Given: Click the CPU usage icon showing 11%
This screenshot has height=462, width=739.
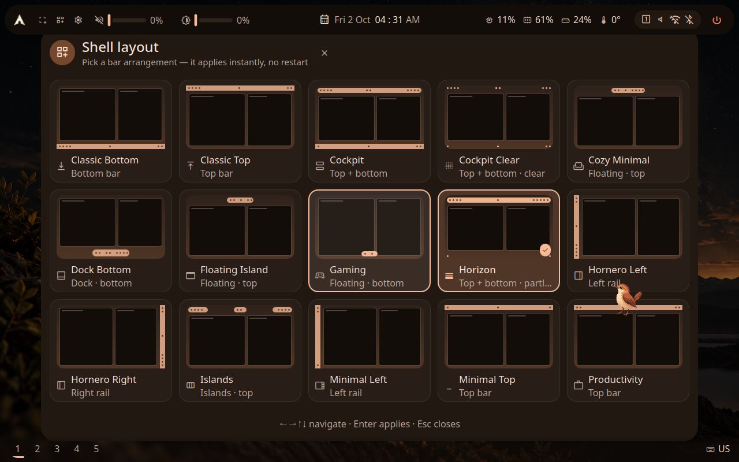Looking at the screenshot, I should coord(489,20).
